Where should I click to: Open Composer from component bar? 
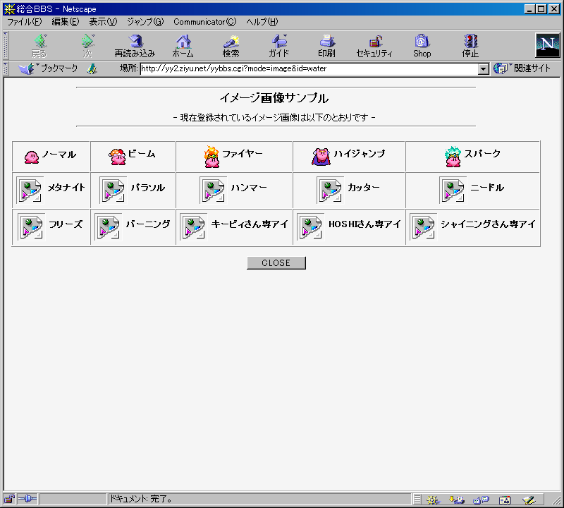point(529,500)
